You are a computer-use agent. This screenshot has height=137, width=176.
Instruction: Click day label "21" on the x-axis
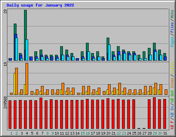point(113,133)
